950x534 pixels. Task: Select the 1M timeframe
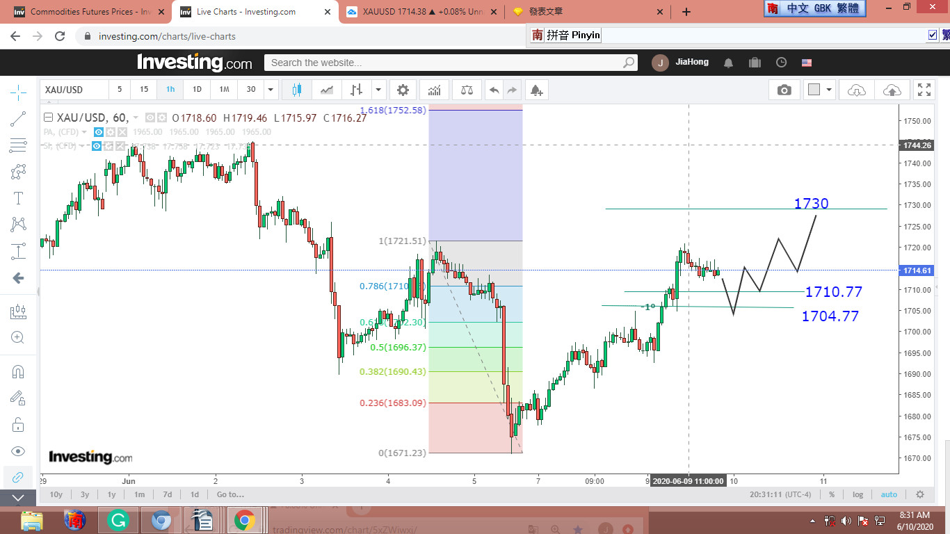point(224,90)
